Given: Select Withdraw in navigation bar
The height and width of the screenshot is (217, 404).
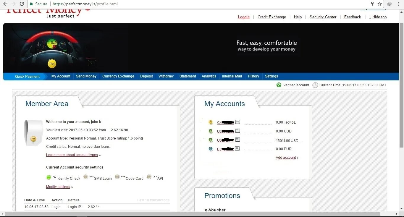Looking at the screenshot, I should 166,76.
